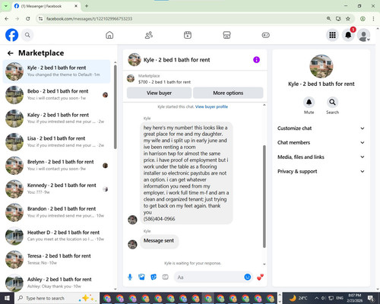Expand Customize chat section

point(321,128)
